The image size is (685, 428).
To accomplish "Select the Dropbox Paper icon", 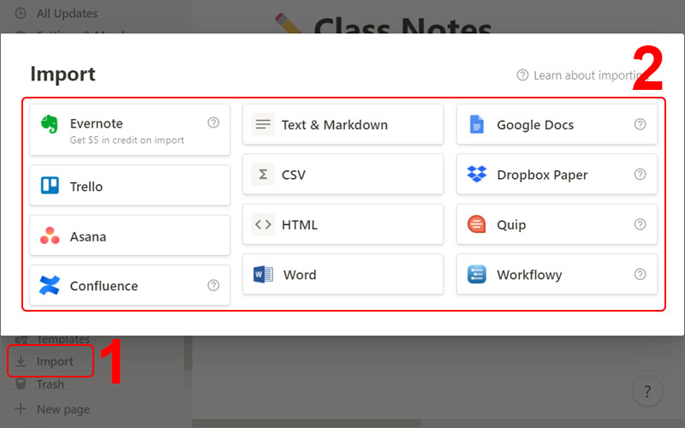I will [477, 175].
